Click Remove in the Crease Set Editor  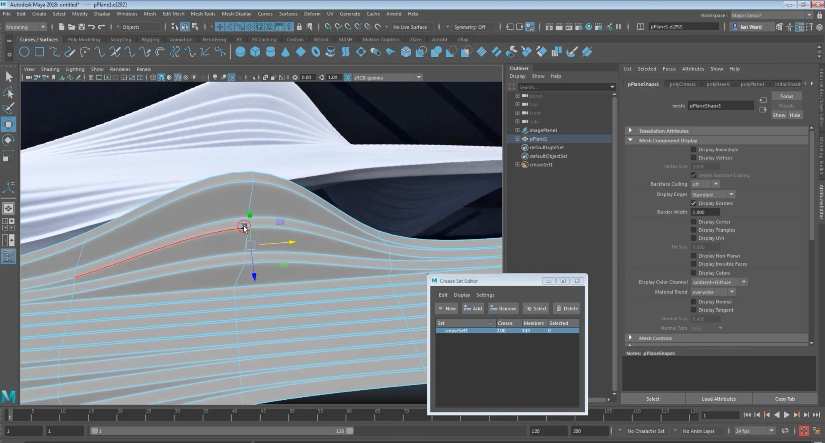point(503,309)
